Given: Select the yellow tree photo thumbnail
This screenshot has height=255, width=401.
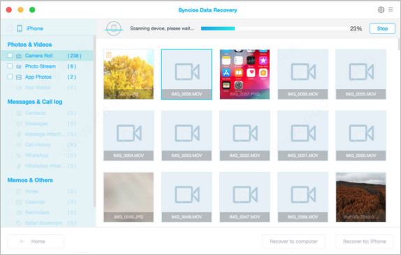Looking at the screenshot, I should pos(129,75).
